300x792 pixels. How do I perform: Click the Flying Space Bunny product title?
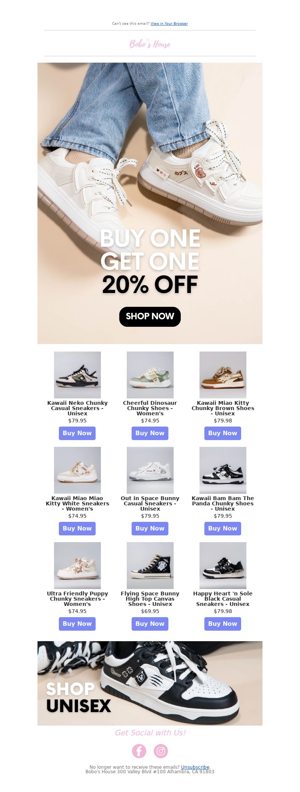click(150, 599)
